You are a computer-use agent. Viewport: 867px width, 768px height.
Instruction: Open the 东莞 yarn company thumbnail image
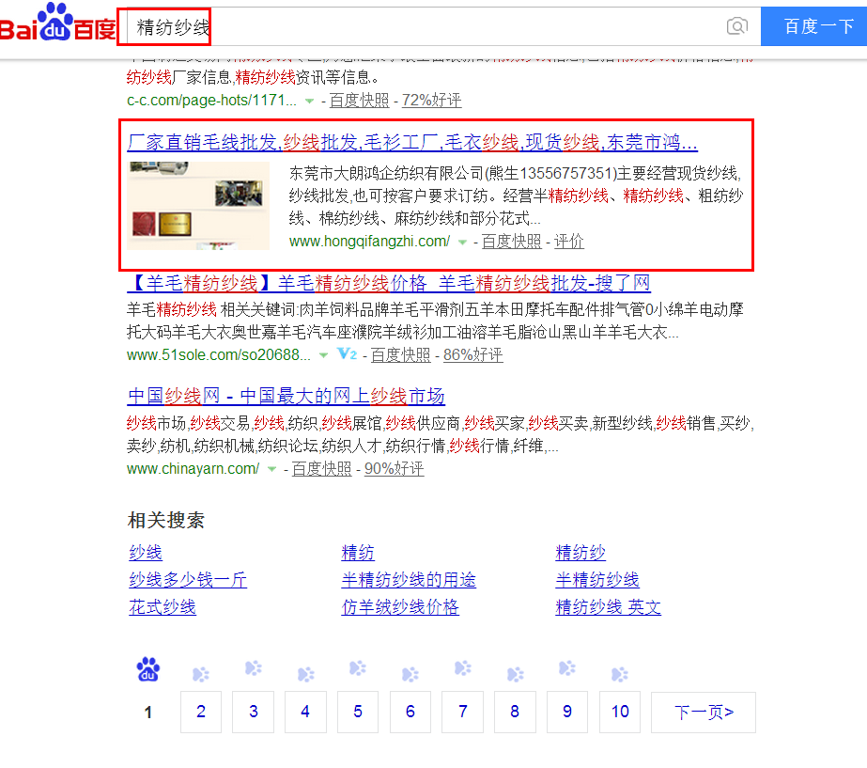199,205
